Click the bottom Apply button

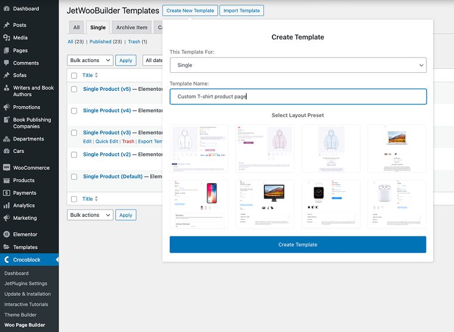(126, 215)
